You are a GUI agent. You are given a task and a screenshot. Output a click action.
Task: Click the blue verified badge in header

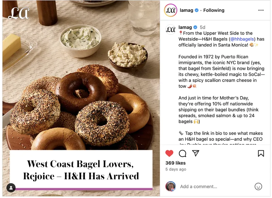point(198,10)
